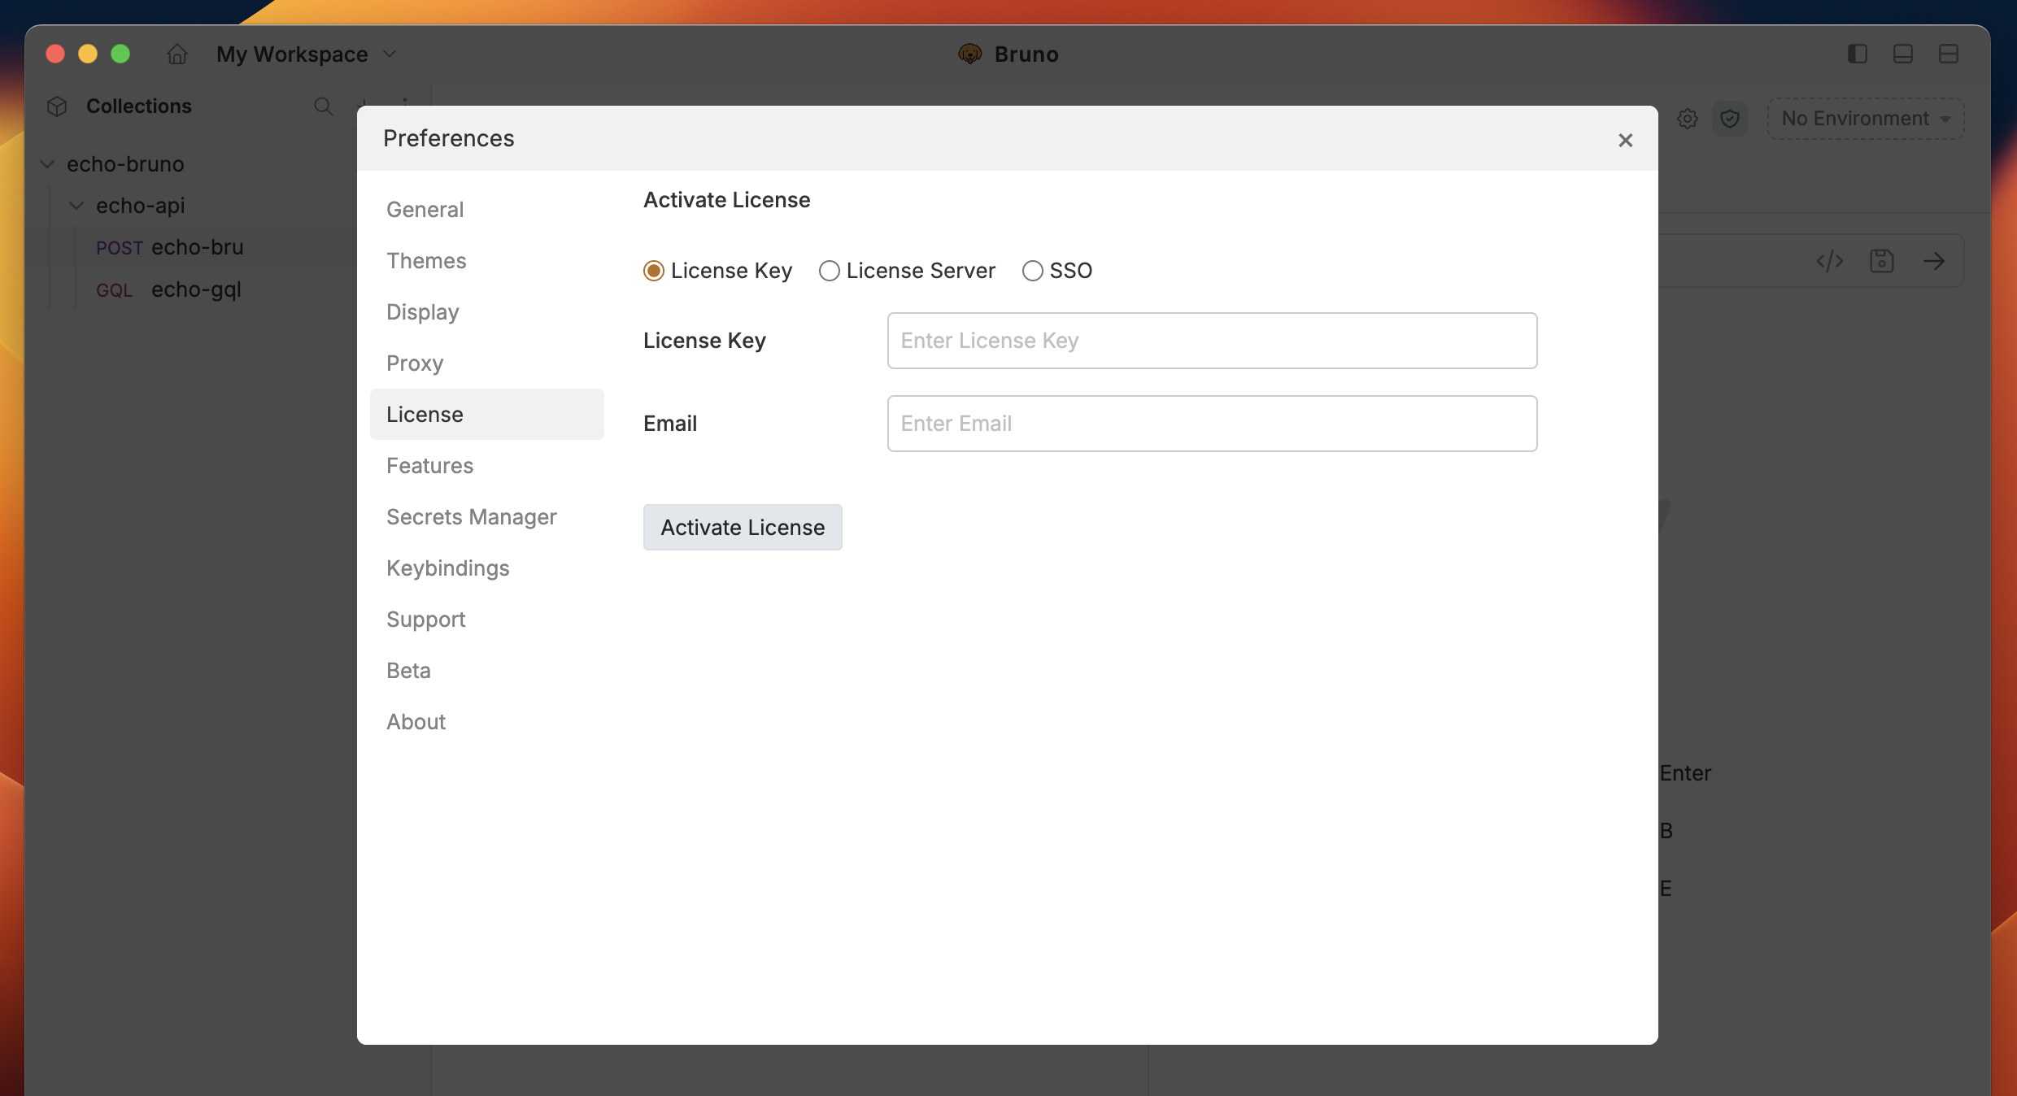Toggle the sidebar layout icon
This screenshot has height=1096, width=2017.
coord(1858,54)
